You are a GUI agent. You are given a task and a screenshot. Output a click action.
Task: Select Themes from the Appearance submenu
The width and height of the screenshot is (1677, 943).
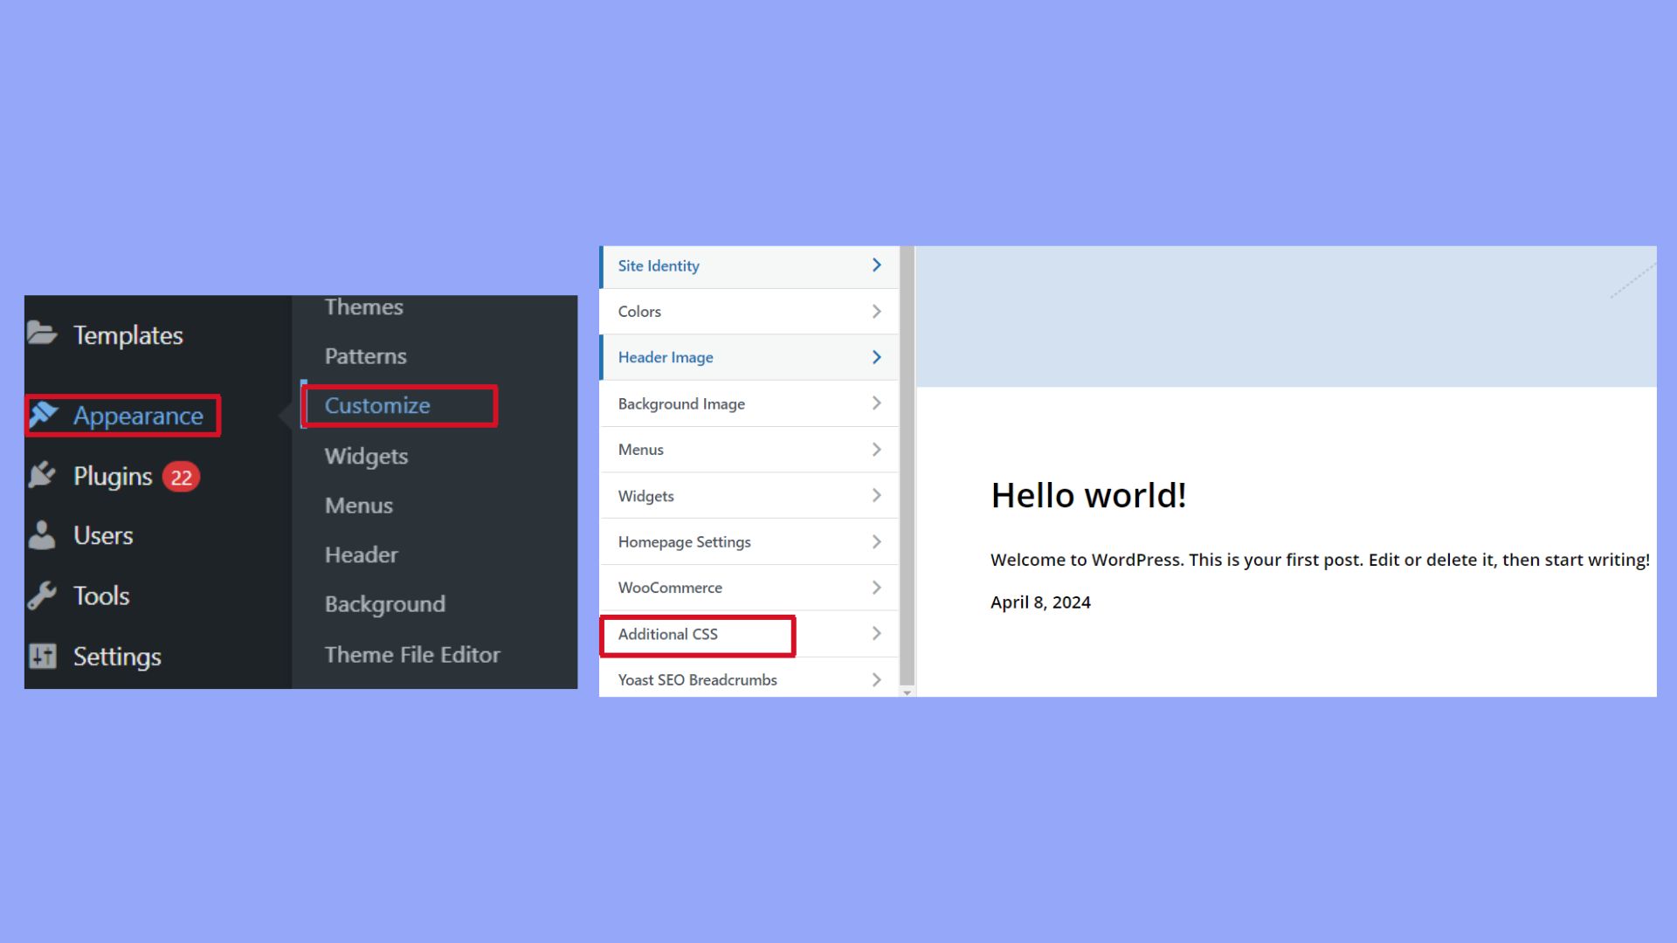[363, 306]
